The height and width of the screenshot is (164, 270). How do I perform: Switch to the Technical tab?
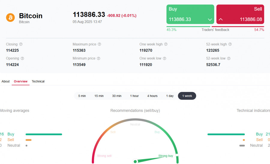38,81
